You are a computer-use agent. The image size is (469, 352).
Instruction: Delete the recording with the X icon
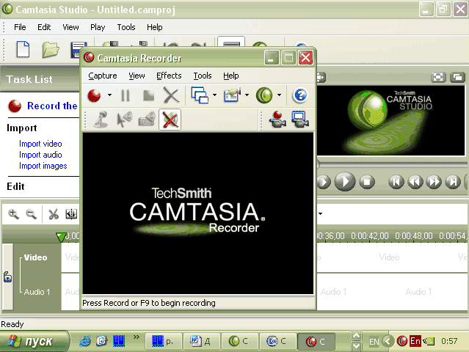(171, 95)
